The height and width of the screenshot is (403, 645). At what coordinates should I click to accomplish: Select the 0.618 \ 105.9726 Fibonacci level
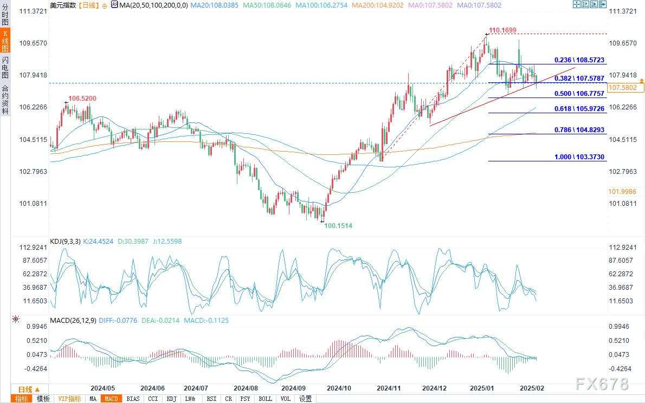click(x=579, y=108)
